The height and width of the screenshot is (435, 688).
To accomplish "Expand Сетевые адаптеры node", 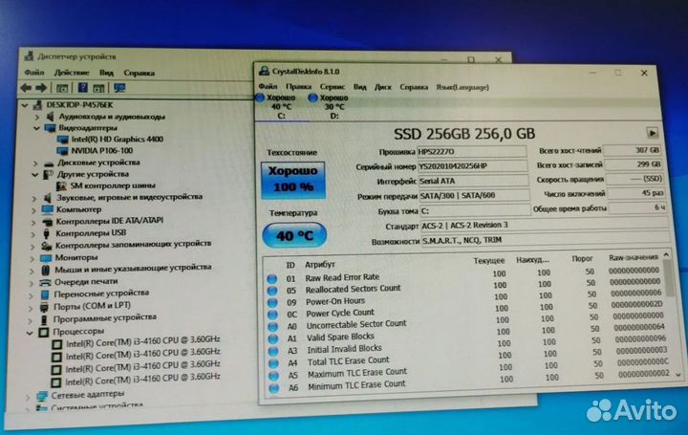I will [28, 397].
